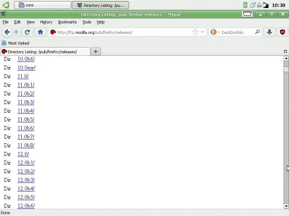Open a new tab with plus button

pyautogui.click(x=95, y=51)
